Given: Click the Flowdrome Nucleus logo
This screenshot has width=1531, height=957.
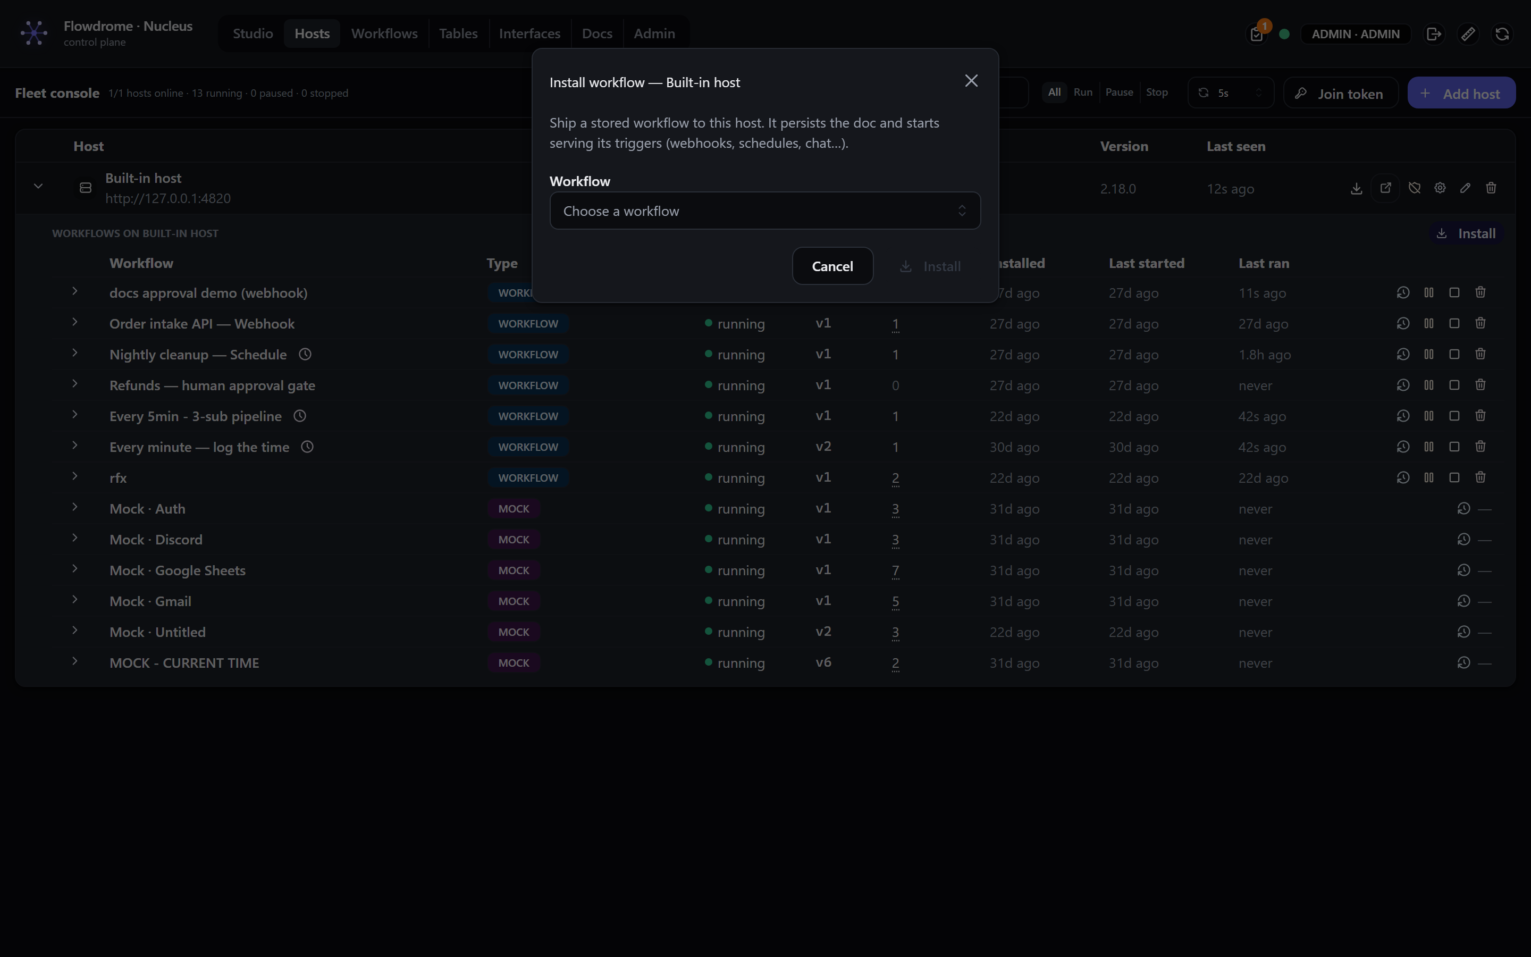Looking at the screenshot, I should pos(33,33).
